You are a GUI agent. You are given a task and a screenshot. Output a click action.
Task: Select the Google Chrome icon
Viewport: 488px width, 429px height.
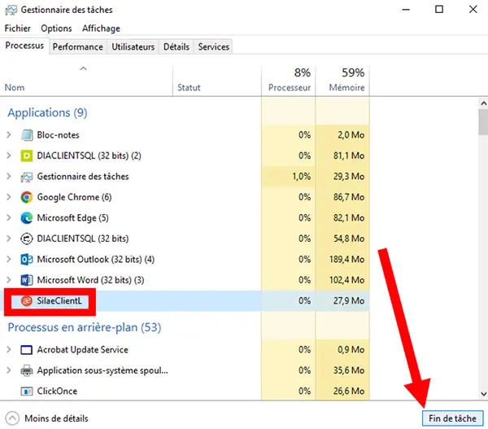(27, 197)
